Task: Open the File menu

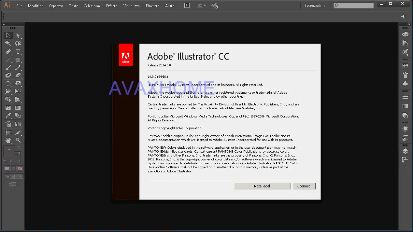Action: click(x=20, y=6)
